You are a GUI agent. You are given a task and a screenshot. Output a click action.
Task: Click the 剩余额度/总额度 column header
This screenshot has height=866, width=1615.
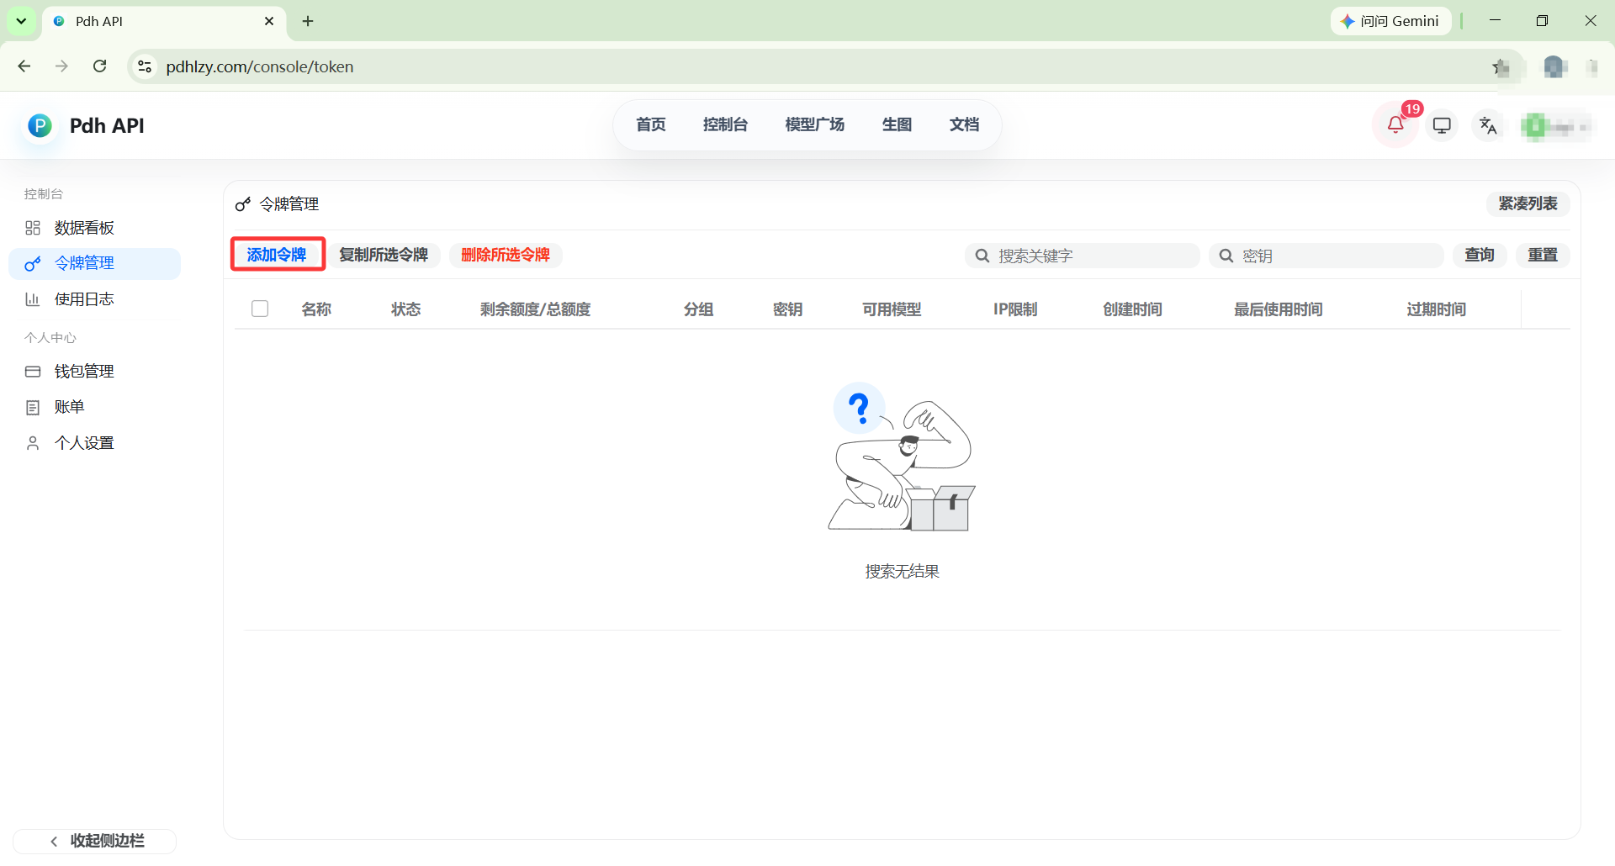point(536,309)
